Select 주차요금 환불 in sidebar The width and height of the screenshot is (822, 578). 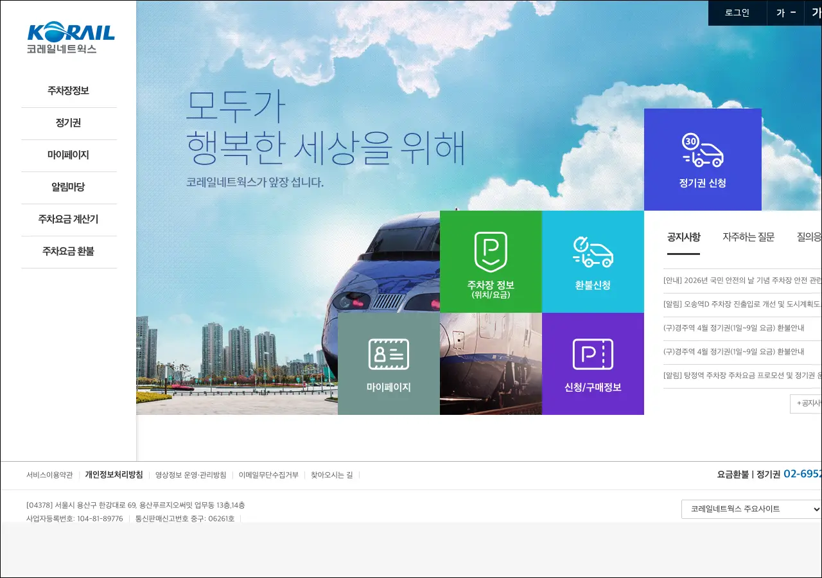69,251
